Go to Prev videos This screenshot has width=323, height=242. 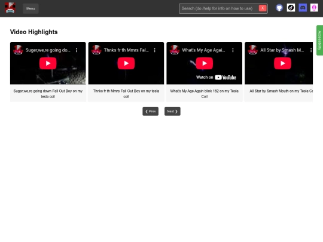click(150, 111)
